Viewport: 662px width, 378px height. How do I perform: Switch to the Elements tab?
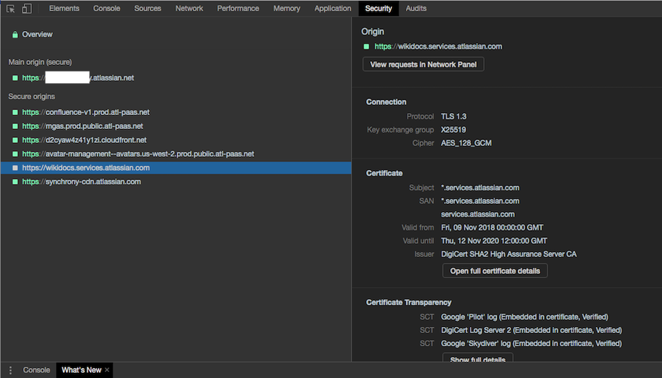coord(64,9)
